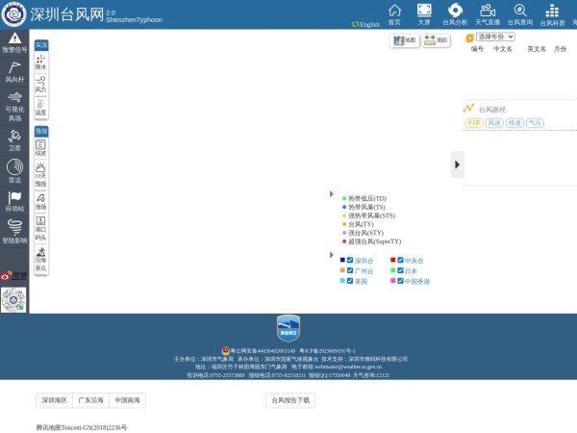Open the 选择年份 year dropdown
The width and height of the screenshot is (577, 433).
[495, 38]
